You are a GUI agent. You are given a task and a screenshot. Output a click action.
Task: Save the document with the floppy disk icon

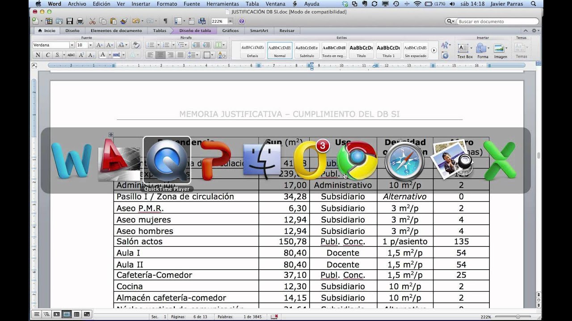70,21
